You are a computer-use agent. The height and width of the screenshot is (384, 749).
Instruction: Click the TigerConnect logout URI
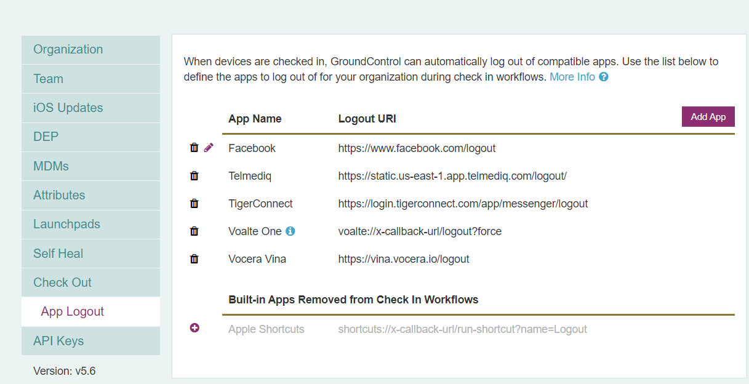[463, 204]
